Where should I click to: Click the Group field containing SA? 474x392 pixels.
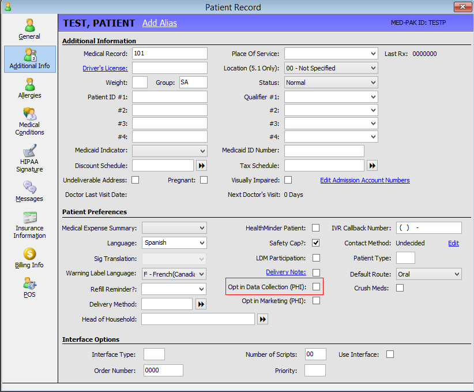tap(193, 83)
